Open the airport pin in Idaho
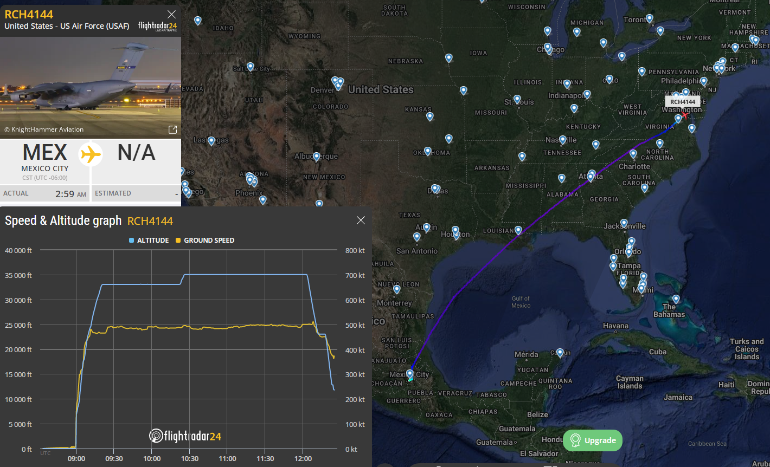Screen dimensions: 770x467 [x=198, y=21]
